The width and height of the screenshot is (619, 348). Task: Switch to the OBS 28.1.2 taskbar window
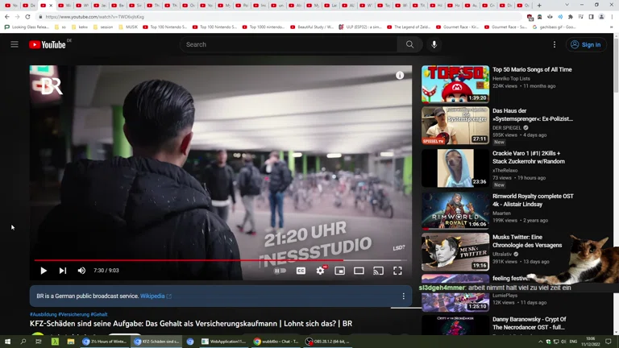(328, 342)
